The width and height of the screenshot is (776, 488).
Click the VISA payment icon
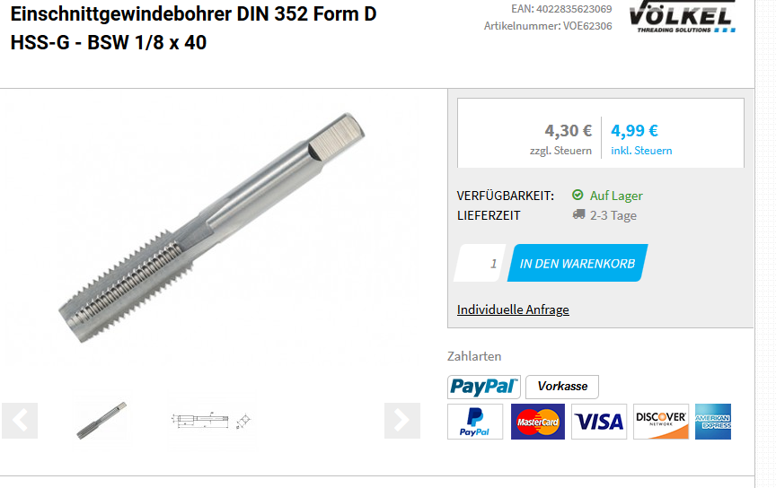pyautogui.click(x=599, y=422)
